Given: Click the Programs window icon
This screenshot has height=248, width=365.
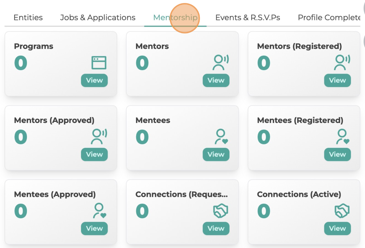Looking at the screenshot, I should click(x=99, y=63).
